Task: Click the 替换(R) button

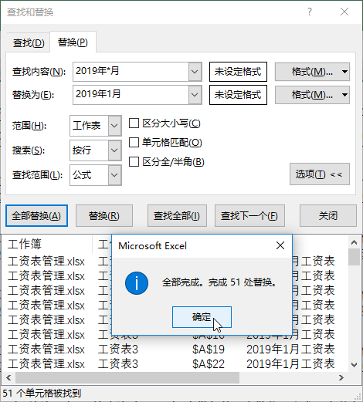Action: click(104, 216)
